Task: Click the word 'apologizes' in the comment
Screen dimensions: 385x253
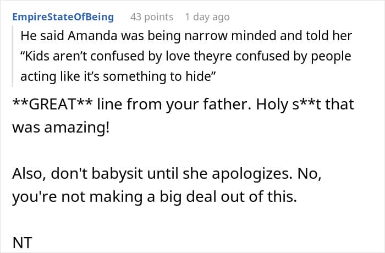Action: coord(252,174)
